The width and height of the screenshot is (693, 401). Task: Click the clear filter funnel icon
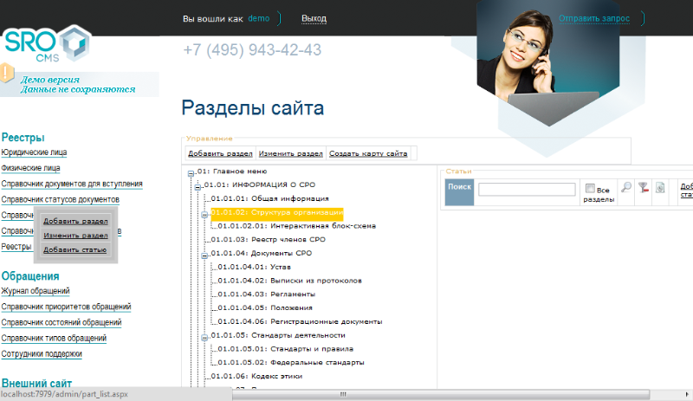[x=644, y=188]
